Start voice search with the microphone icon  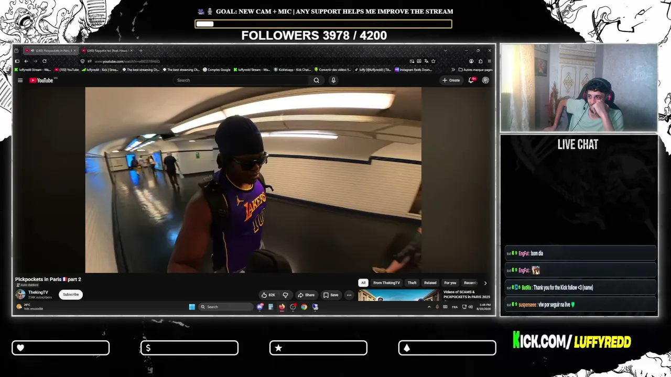333,80
